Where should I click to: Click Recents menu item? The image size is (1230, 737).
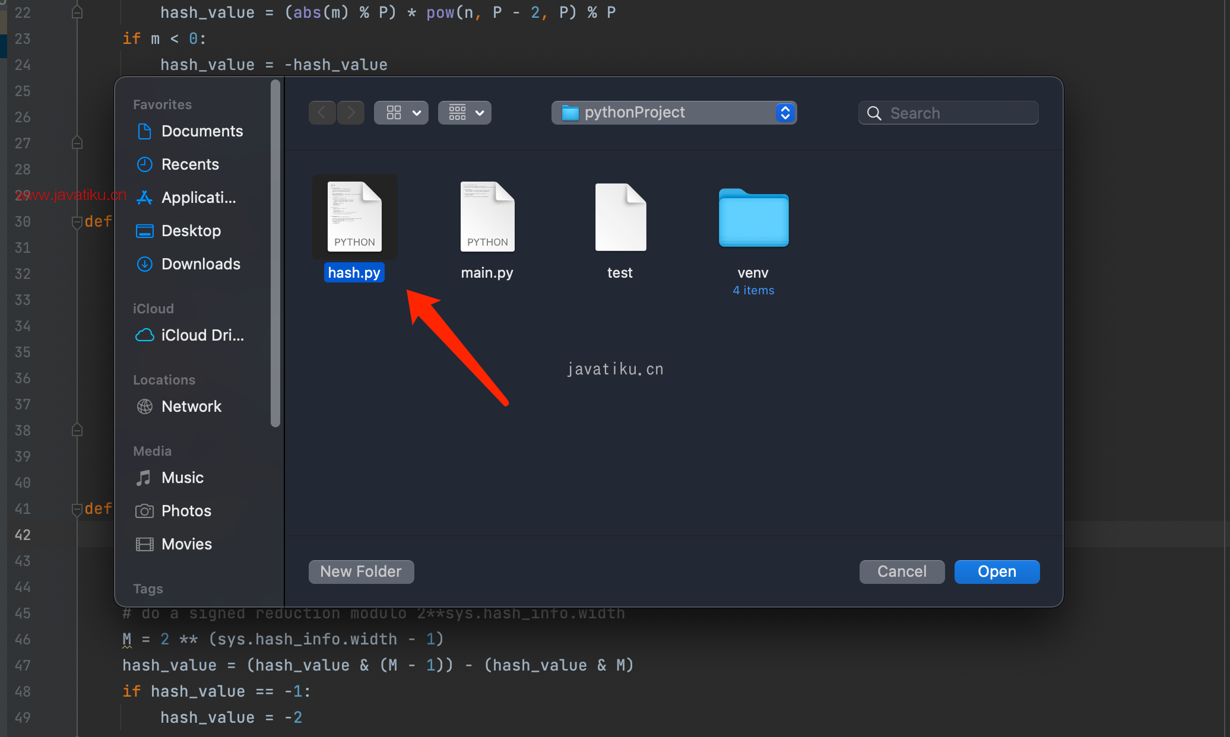pyautogui.click(x=191, y=163)
